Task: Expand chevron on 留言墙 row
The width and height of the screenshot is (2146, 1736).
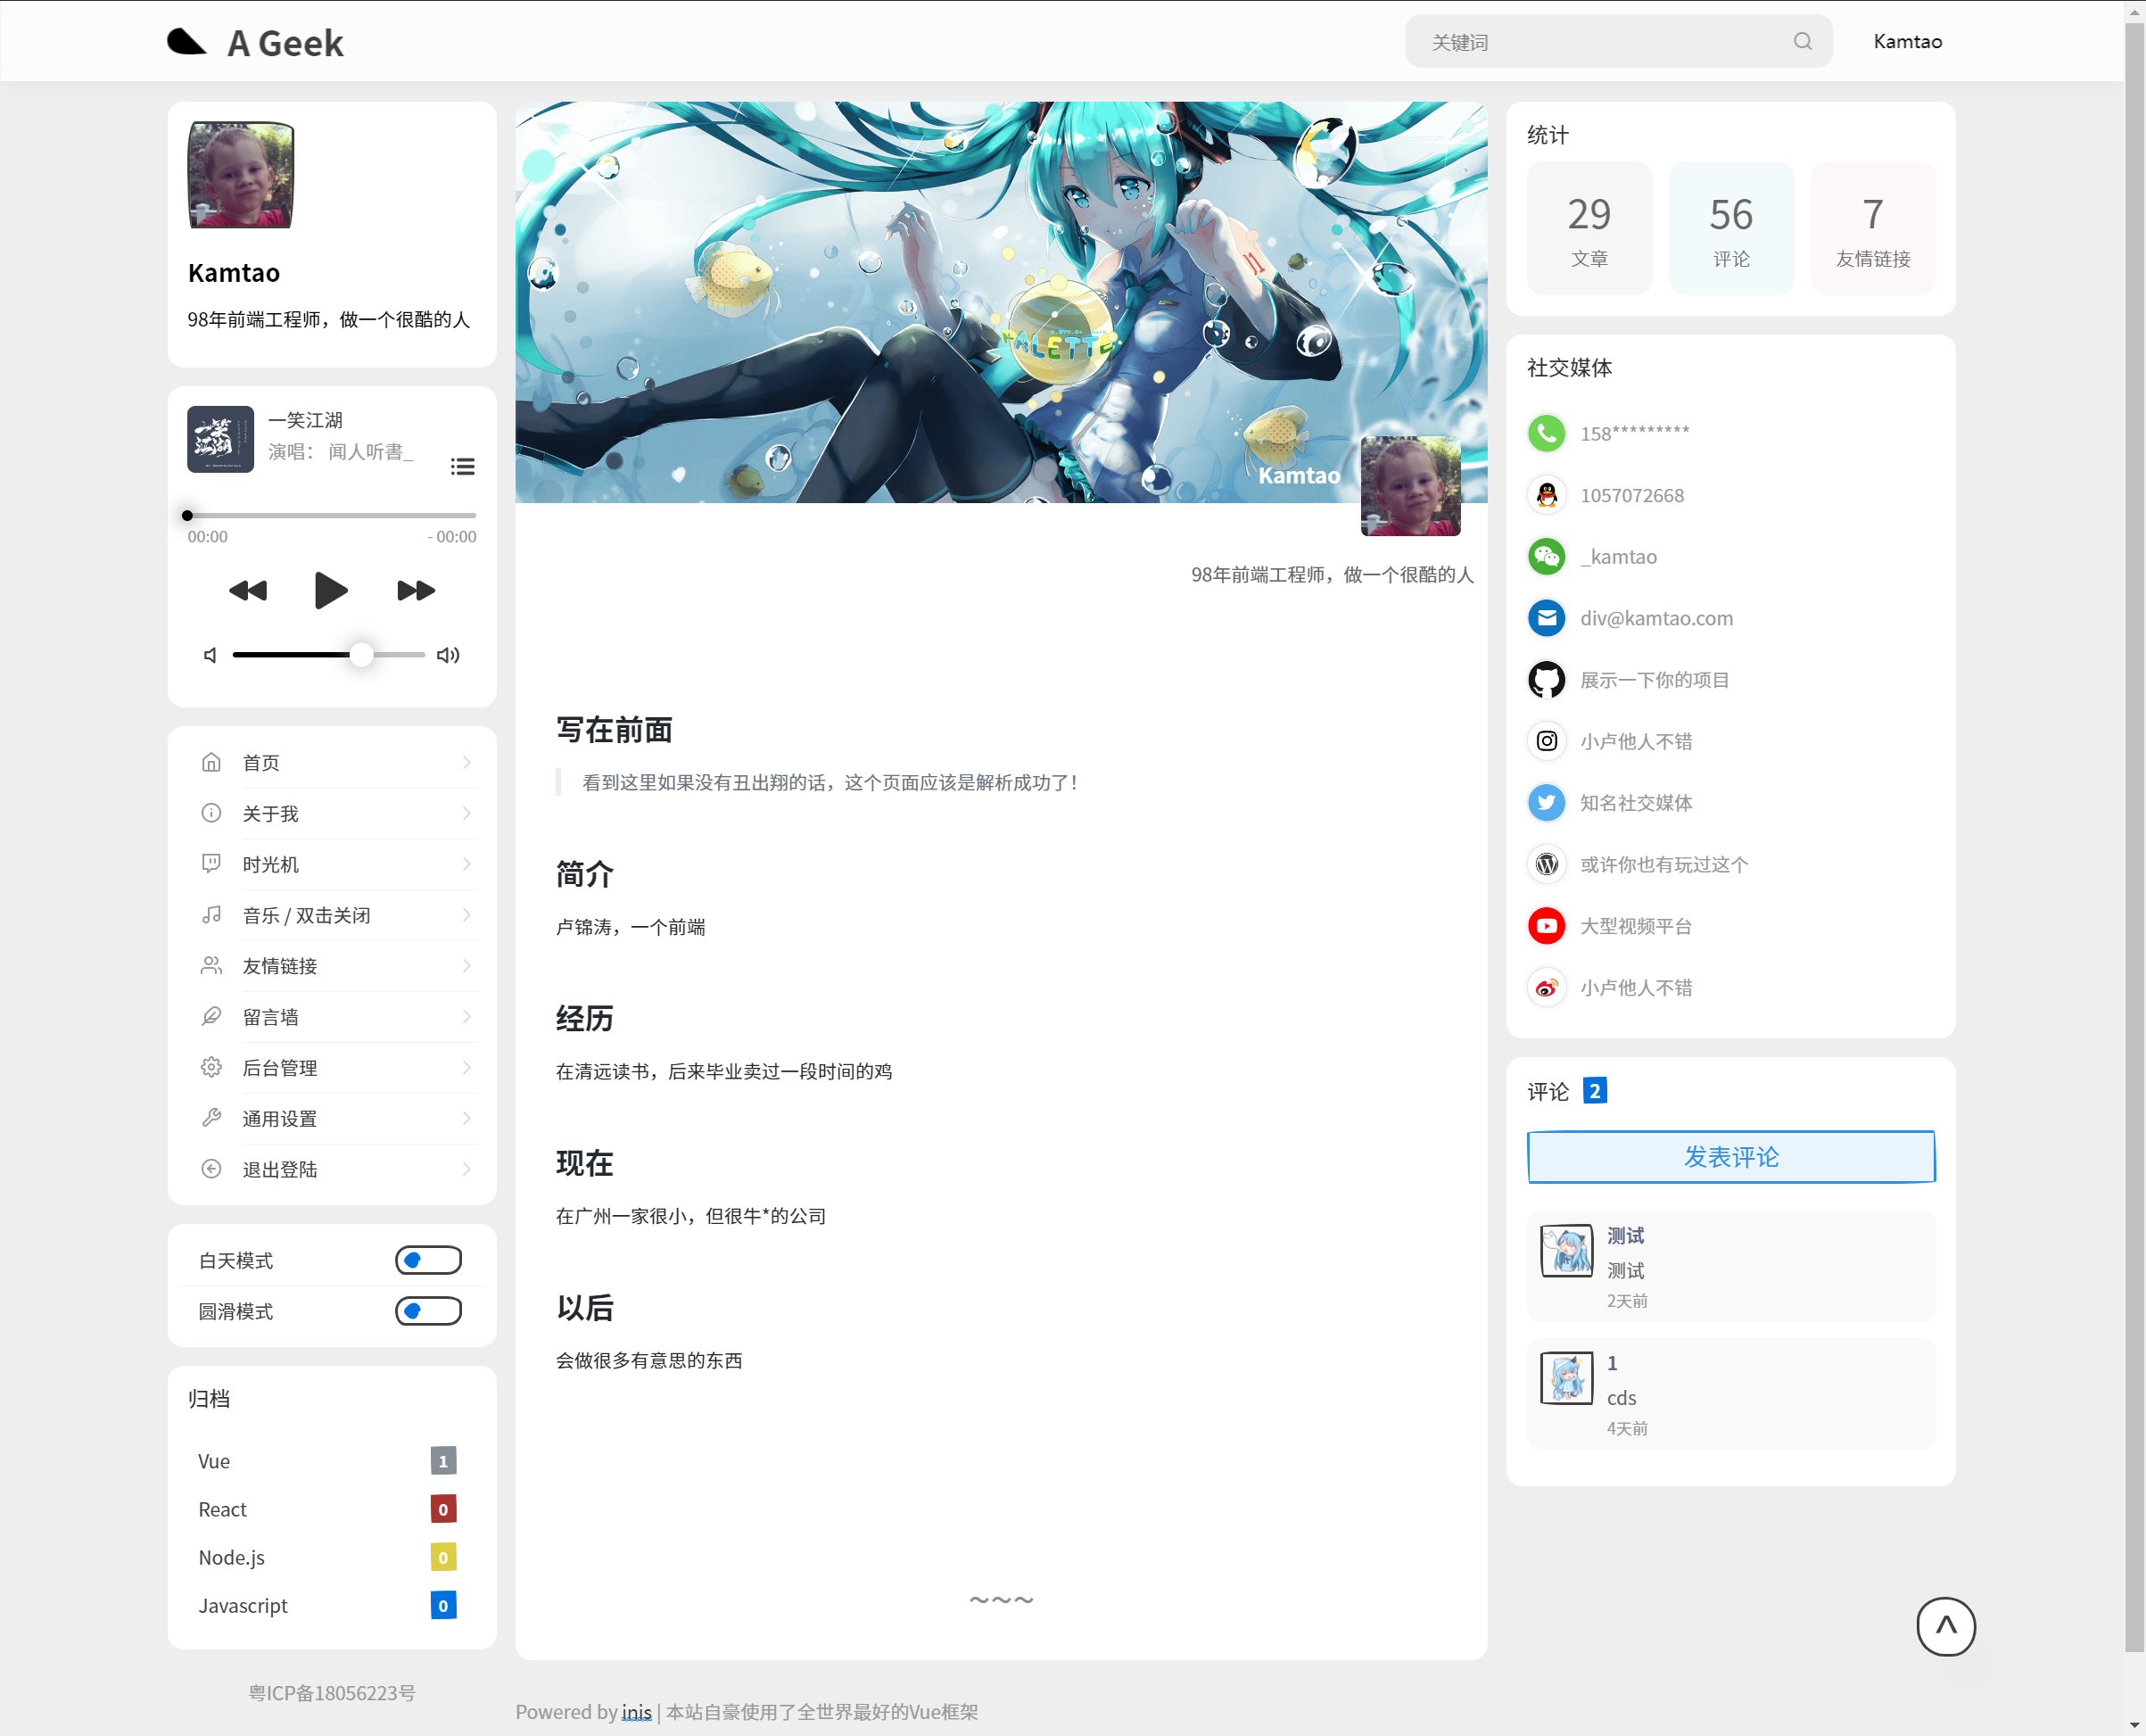Action: click(466, 1017)
